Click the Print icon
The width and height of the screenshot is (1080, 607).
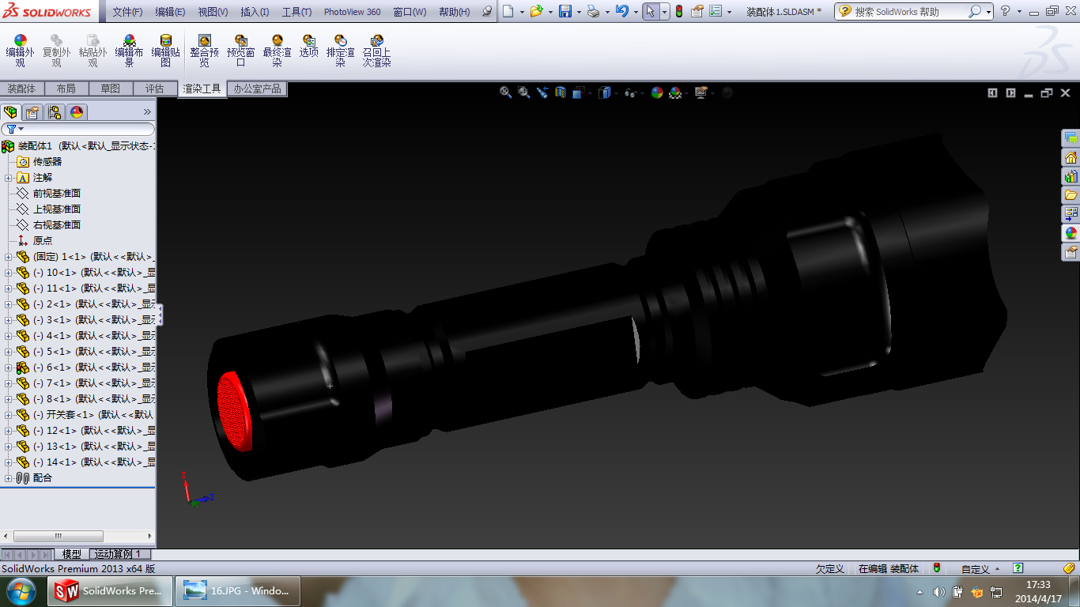pyautogui.click(x=593, y=11)
